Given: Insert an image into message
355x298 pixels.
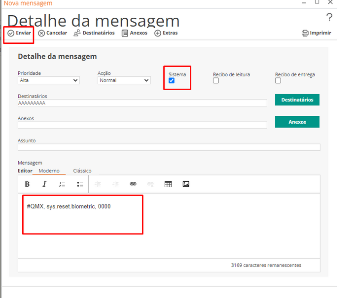Looking at the screenshot, I should [186, 184].
